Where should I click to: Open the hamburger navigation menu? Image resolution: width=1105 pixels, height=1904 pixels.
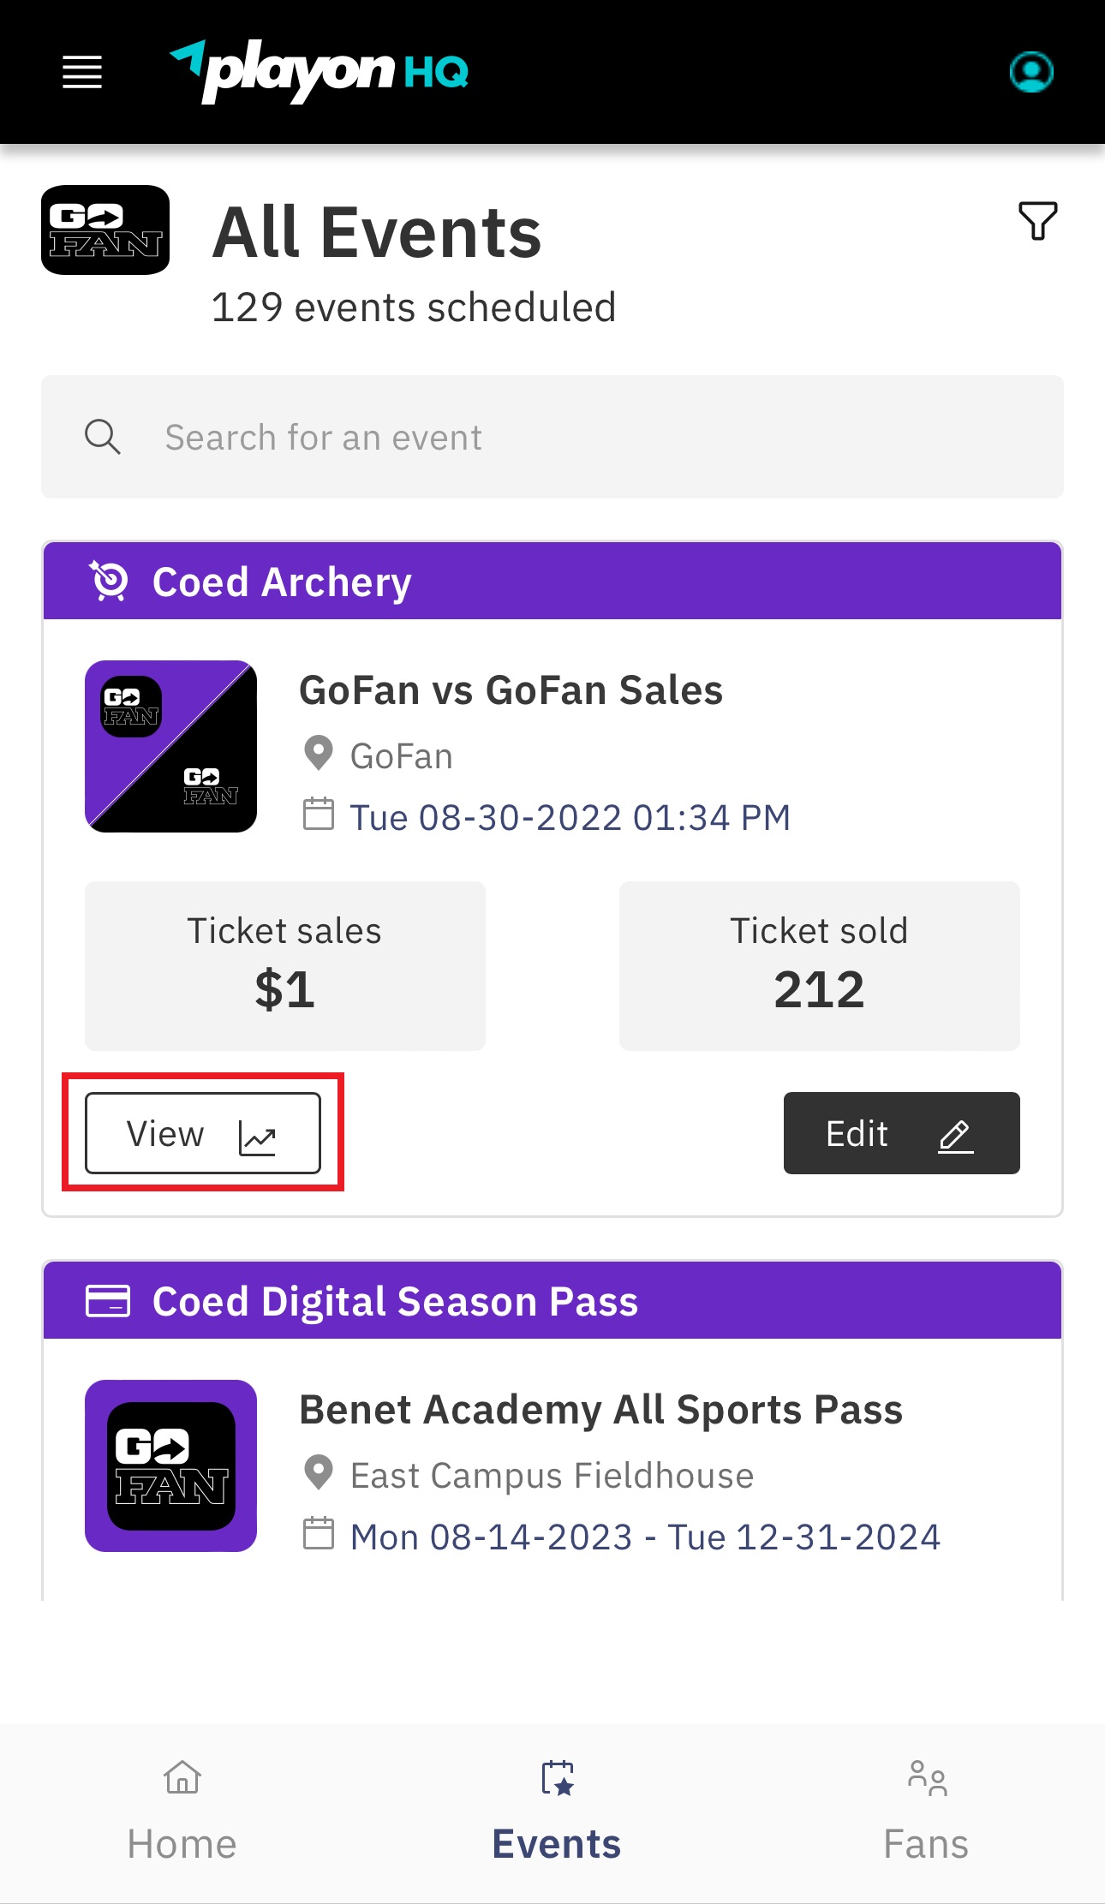coord(81,73)
